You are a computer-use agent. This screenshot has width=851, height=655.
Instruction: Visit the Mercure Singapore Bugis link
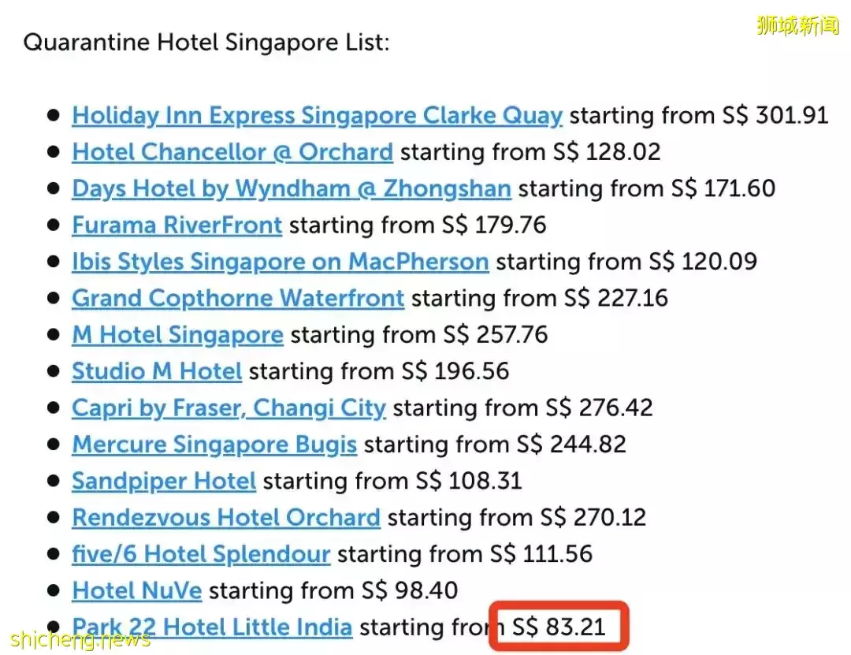tap(214, 445)
